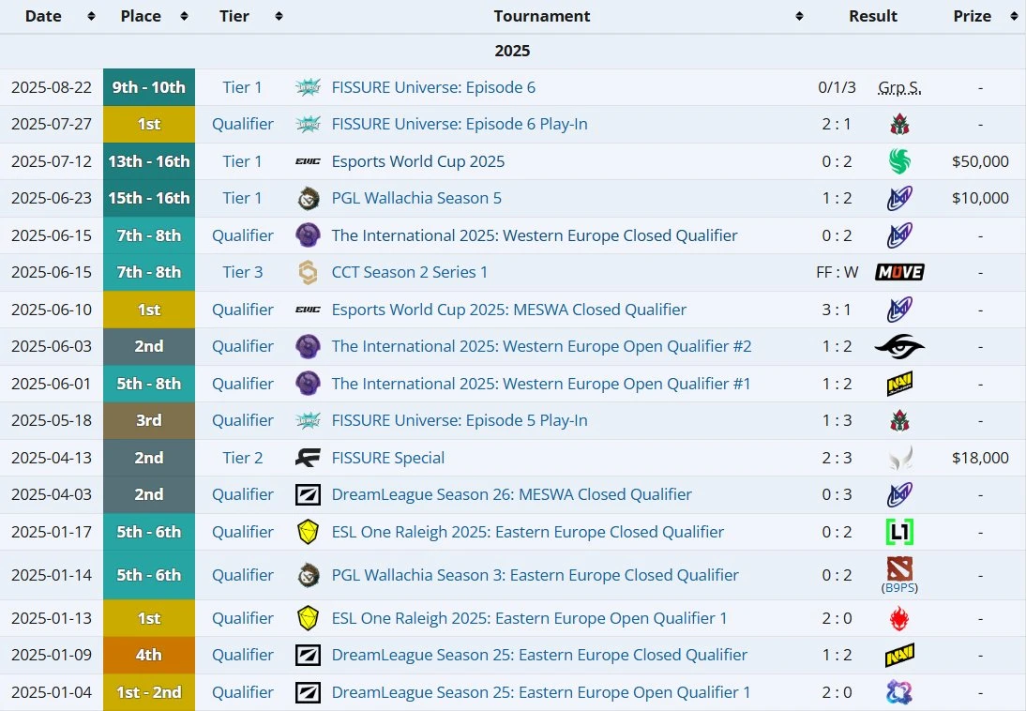Sort table using Tournament column arrows
Image resolution: width=1026 pixels, height=711 pixels.
tap(799, 17)
